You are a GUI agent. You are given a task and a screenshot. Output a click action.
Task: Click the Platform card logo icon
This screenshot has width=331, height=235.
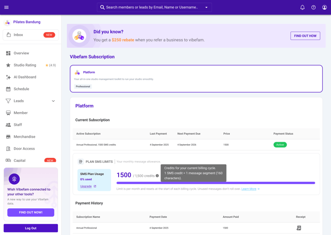click(x=77, y=73)
